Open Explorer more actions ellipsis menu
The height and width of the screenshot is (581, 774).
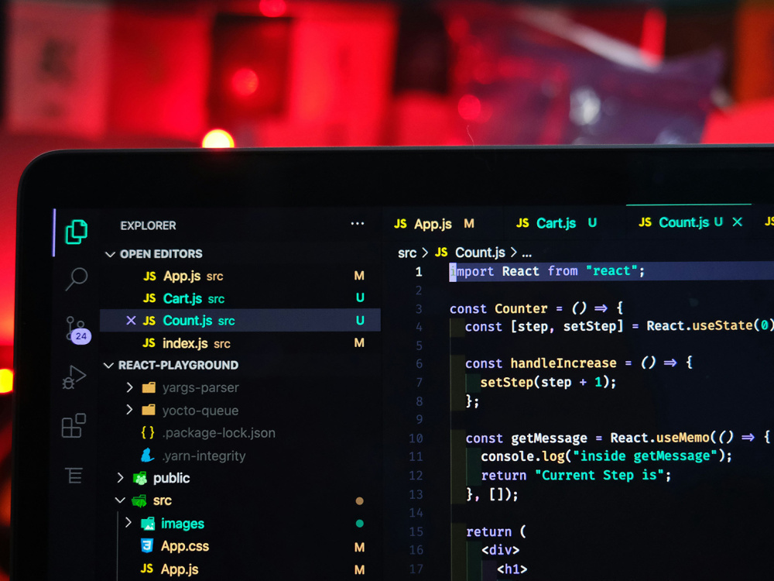358,224
